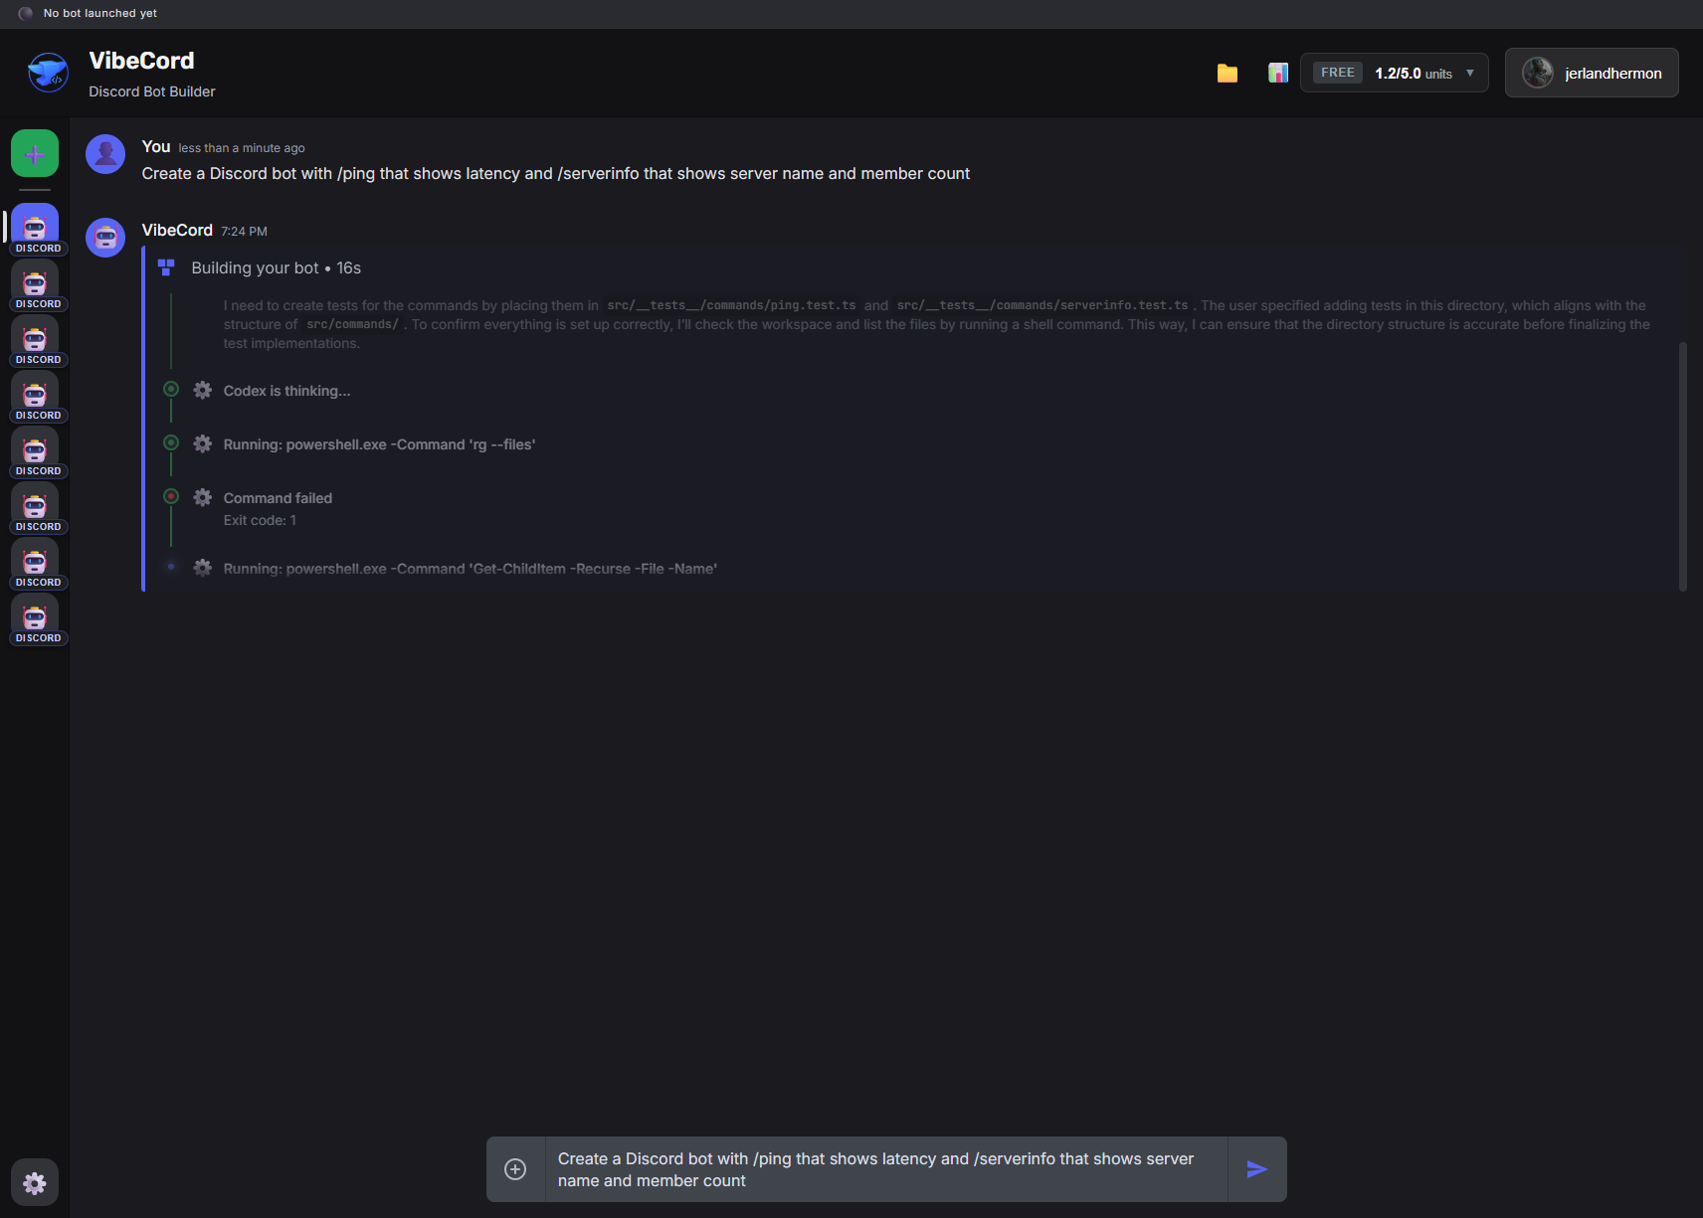Image resolution: width=1703 pixels, height=1218 pixels.
Task: Open the VibeCord home logo icon
Action: click(47, 72)
